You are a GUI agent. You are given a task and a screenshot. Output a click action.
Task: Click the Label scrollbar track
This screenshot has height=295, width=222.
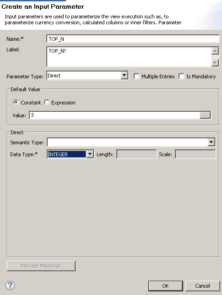point(215,57)
